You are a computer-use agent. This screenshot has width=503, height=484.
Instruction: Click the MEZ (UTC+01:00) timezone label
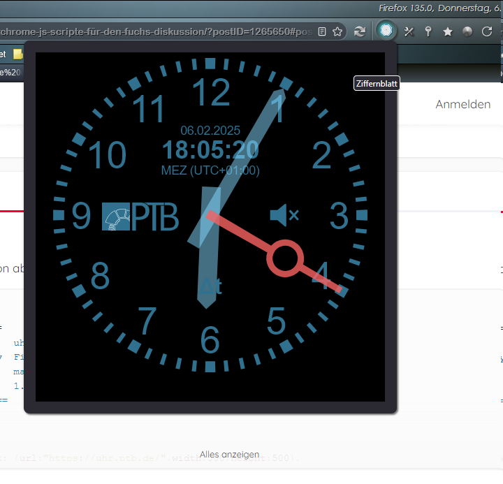(x=210, y=170)
